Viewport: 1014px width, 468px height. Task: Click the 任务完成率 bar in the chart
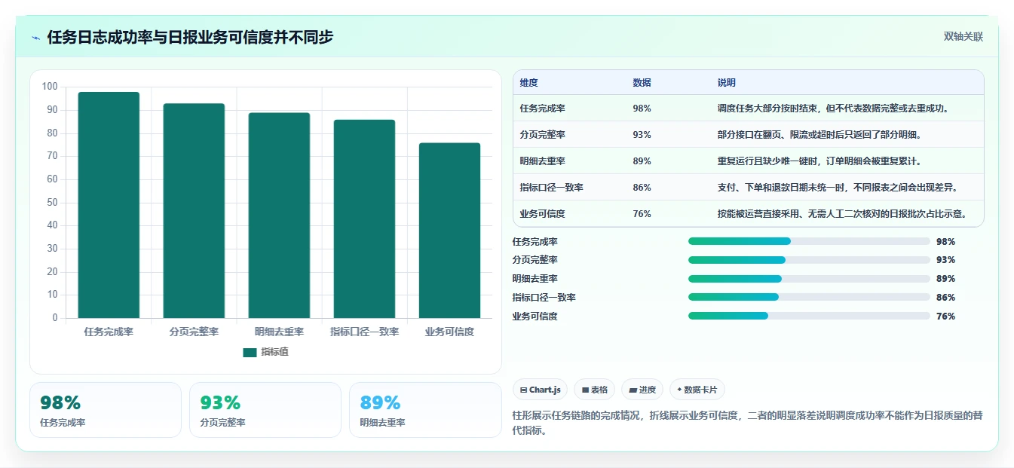point(109,205)
